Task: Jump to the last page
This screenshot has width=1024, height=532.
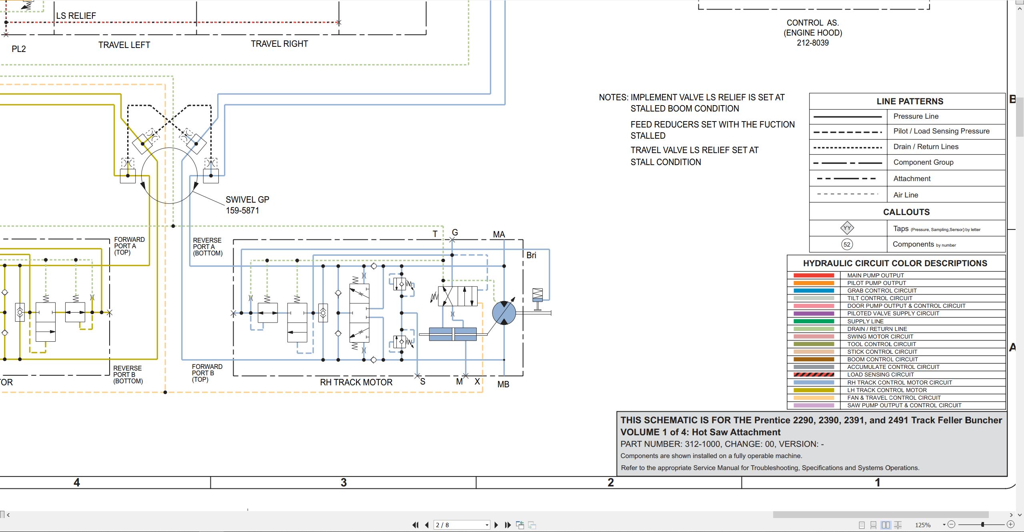Action: [x=508, y=525]
